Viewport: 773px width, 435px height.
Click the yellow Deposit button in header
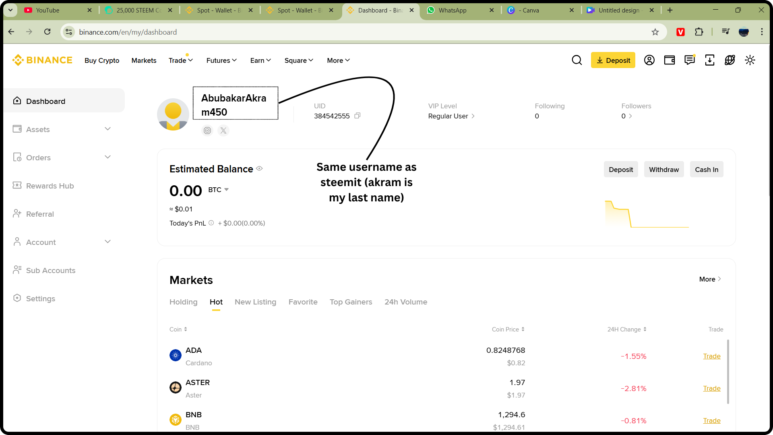(613, 60)
